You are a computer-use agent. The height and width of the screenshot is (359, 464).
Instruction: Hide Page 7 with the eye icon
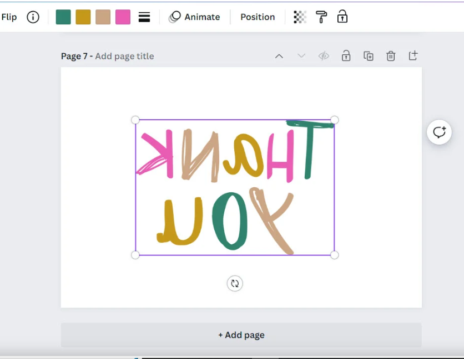(x=324, y=56)
